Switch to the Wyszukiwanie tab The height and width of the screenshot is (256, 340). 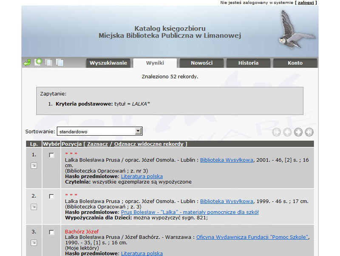click(108, 63)
